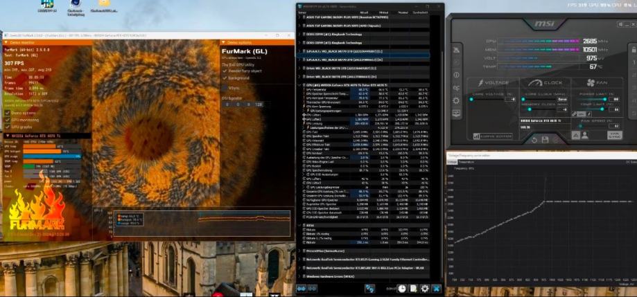Toggle FurMark GPU graphs checkbox
Screen dimensions: 637x297
(x=8, y=127)
